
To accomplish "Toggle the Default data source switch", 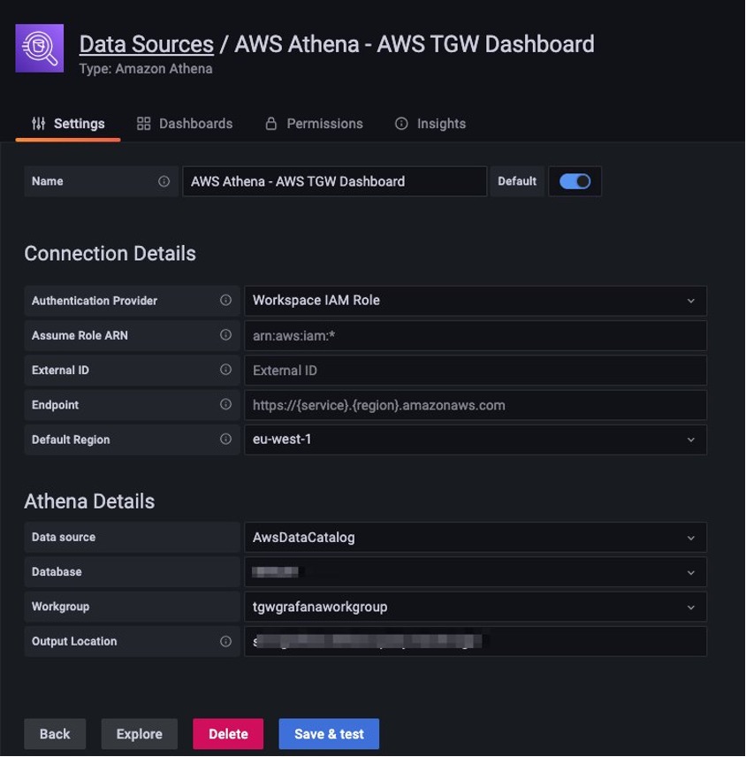I will [x=575, y=181].
